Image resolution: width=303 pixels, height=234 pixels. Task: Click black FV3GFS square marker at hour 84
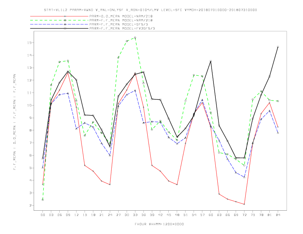click(278, 47)
